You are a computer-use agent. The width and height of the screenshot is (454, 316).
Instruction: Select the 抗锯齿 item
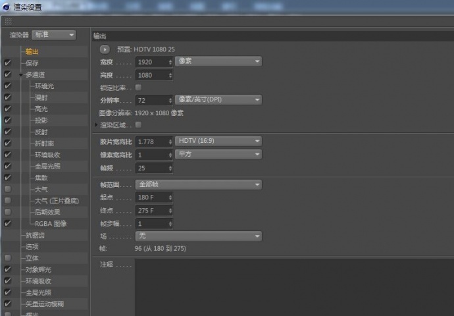[35, 235]
